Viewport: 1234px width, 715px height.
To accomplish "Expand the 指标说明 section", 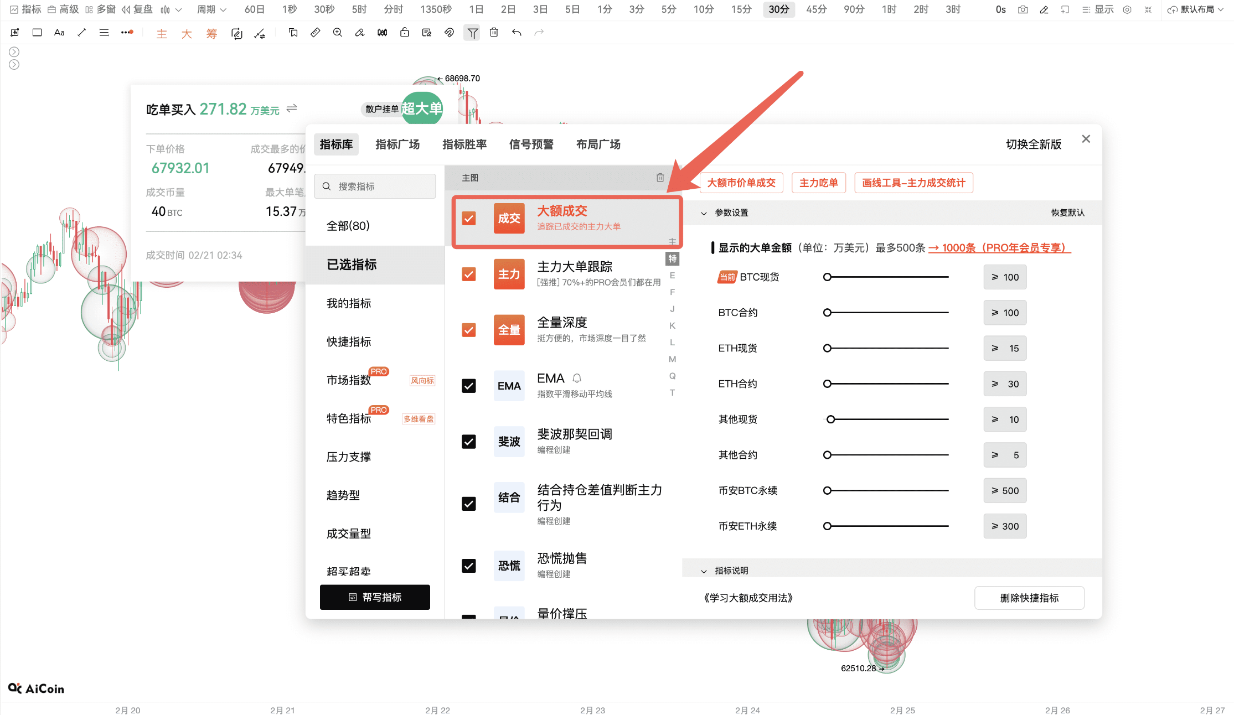I will point(704,571).
